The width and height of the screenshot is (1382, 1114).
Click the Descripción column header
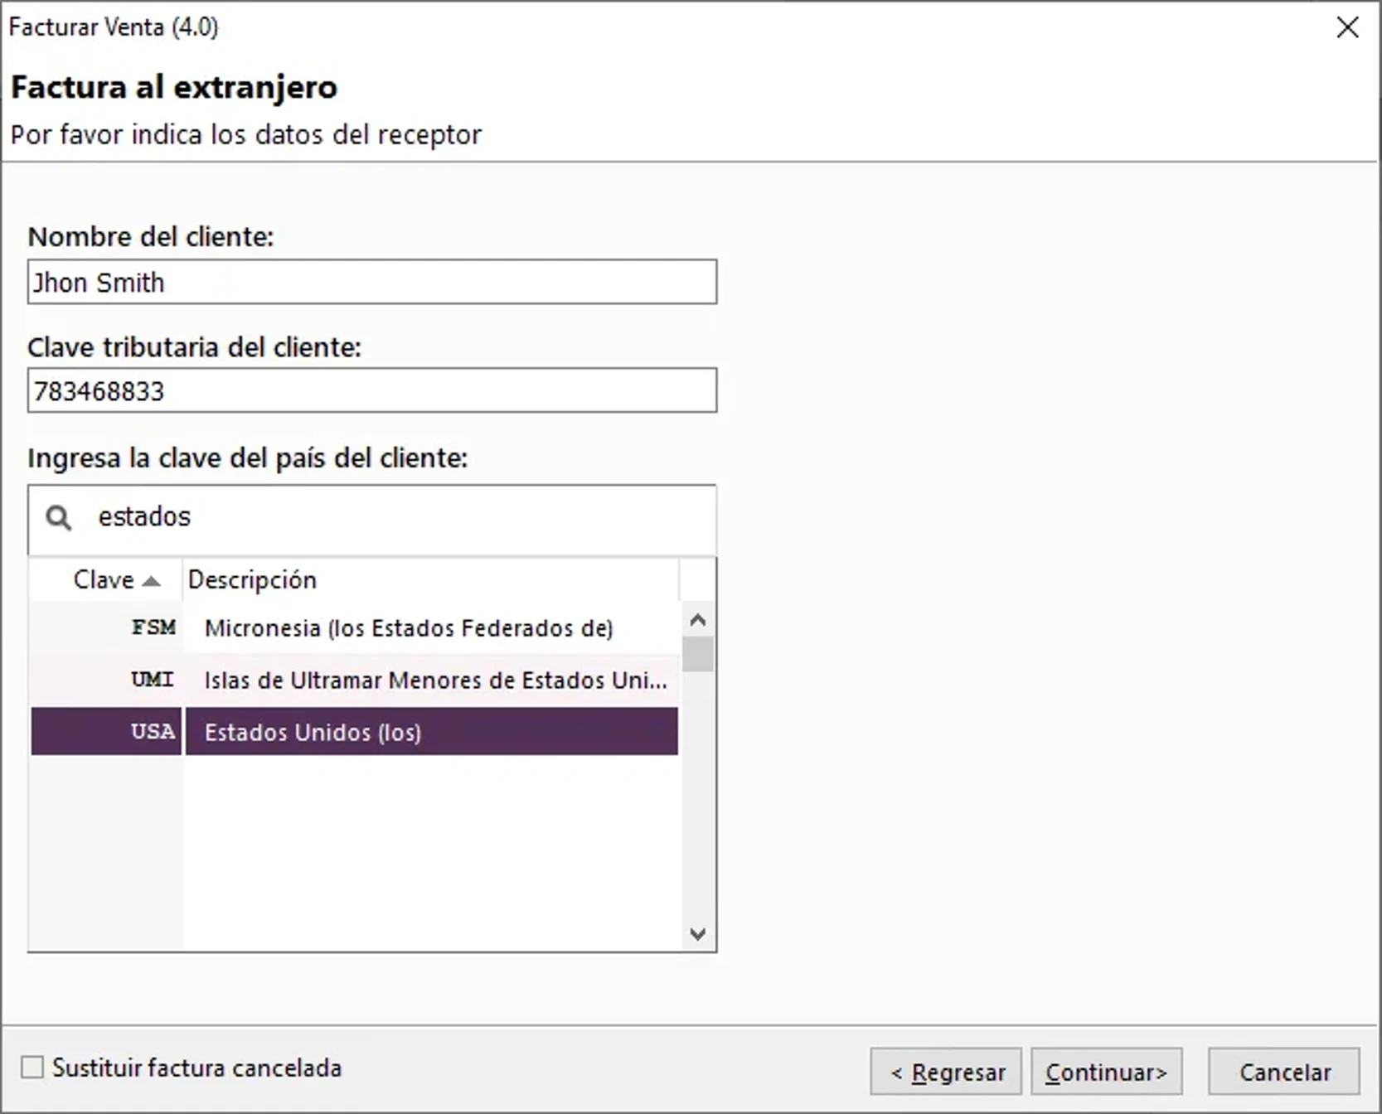tap(253, 580)
